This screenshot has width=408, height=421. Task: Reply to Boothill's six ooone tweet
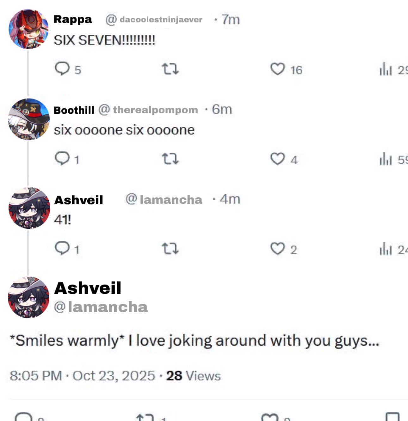(62, 158)
